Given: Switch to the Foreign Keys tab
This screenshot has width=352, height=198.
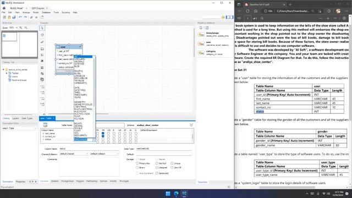Looking at the screenshot, I should pyautogui.click(x=67, y=181).
